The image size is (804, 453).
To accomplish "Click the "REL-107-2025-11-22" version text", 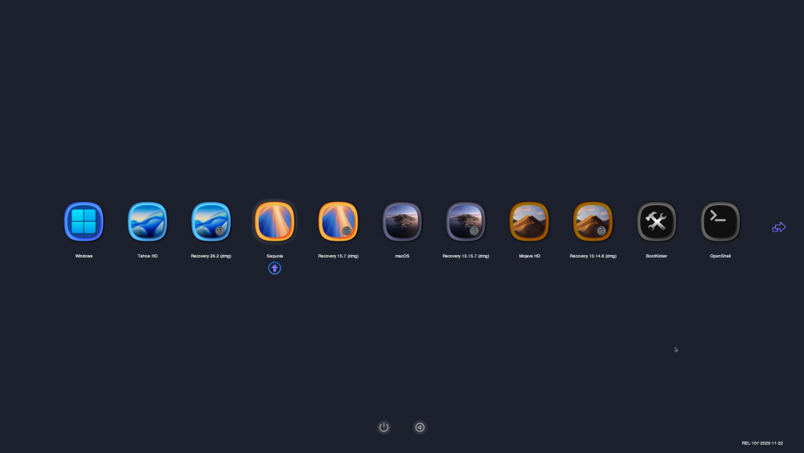I will [762, 443].
